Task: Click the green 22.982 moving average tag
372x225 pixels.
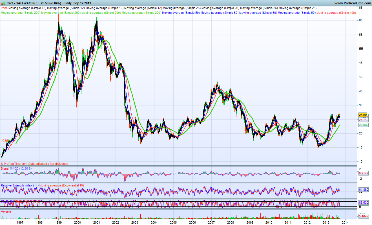Action: (363, 125)
